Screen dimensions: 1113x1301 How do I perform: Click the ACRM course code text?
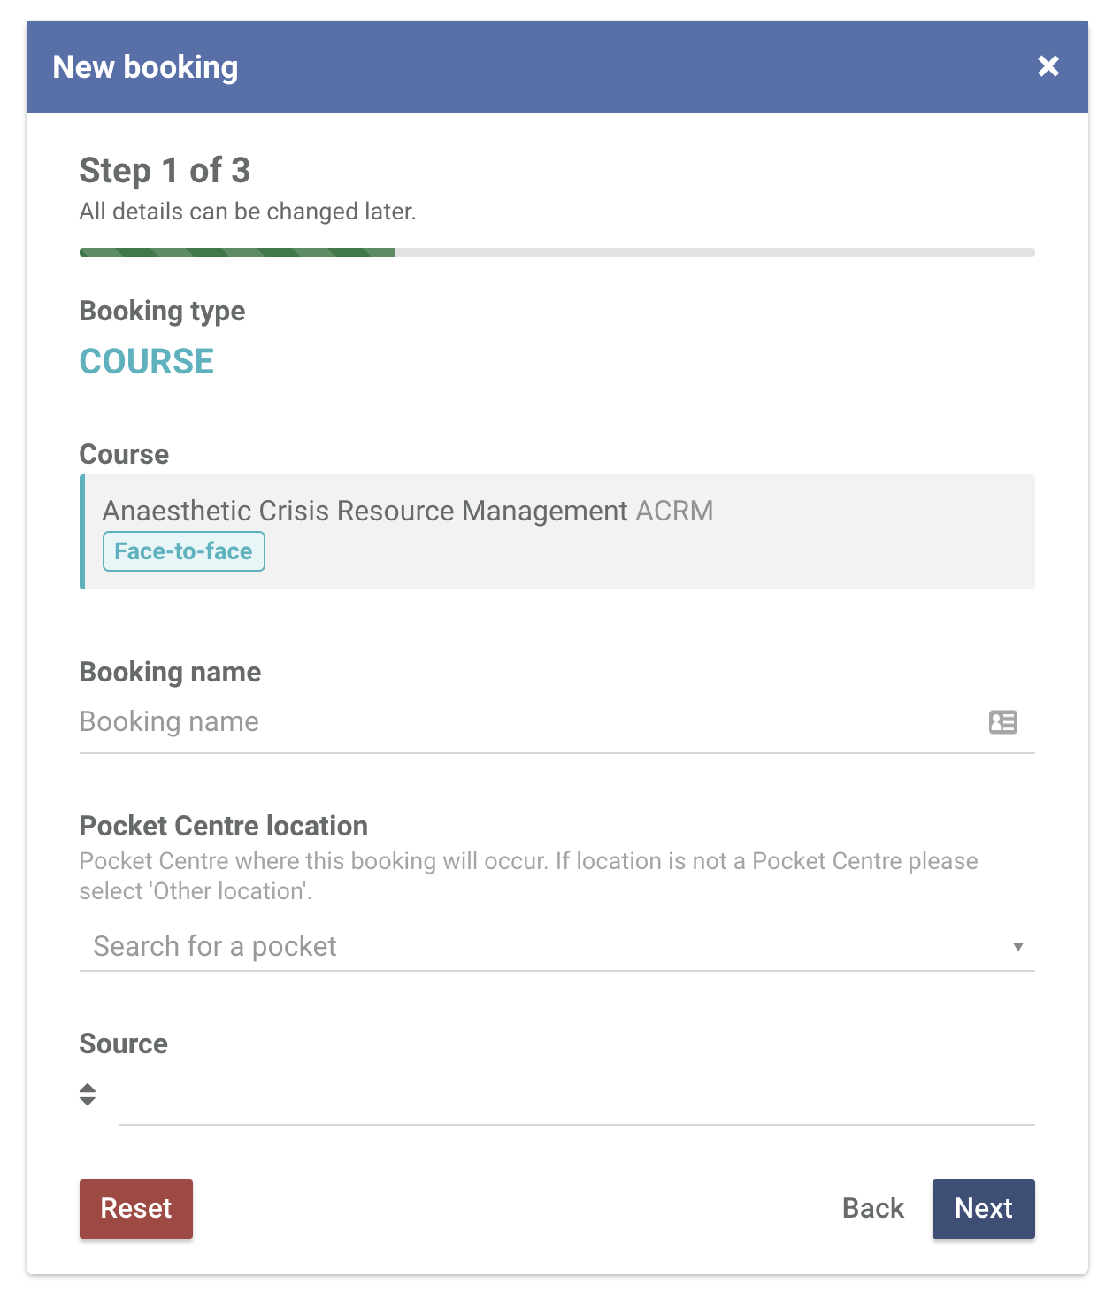tap(674, 511)
